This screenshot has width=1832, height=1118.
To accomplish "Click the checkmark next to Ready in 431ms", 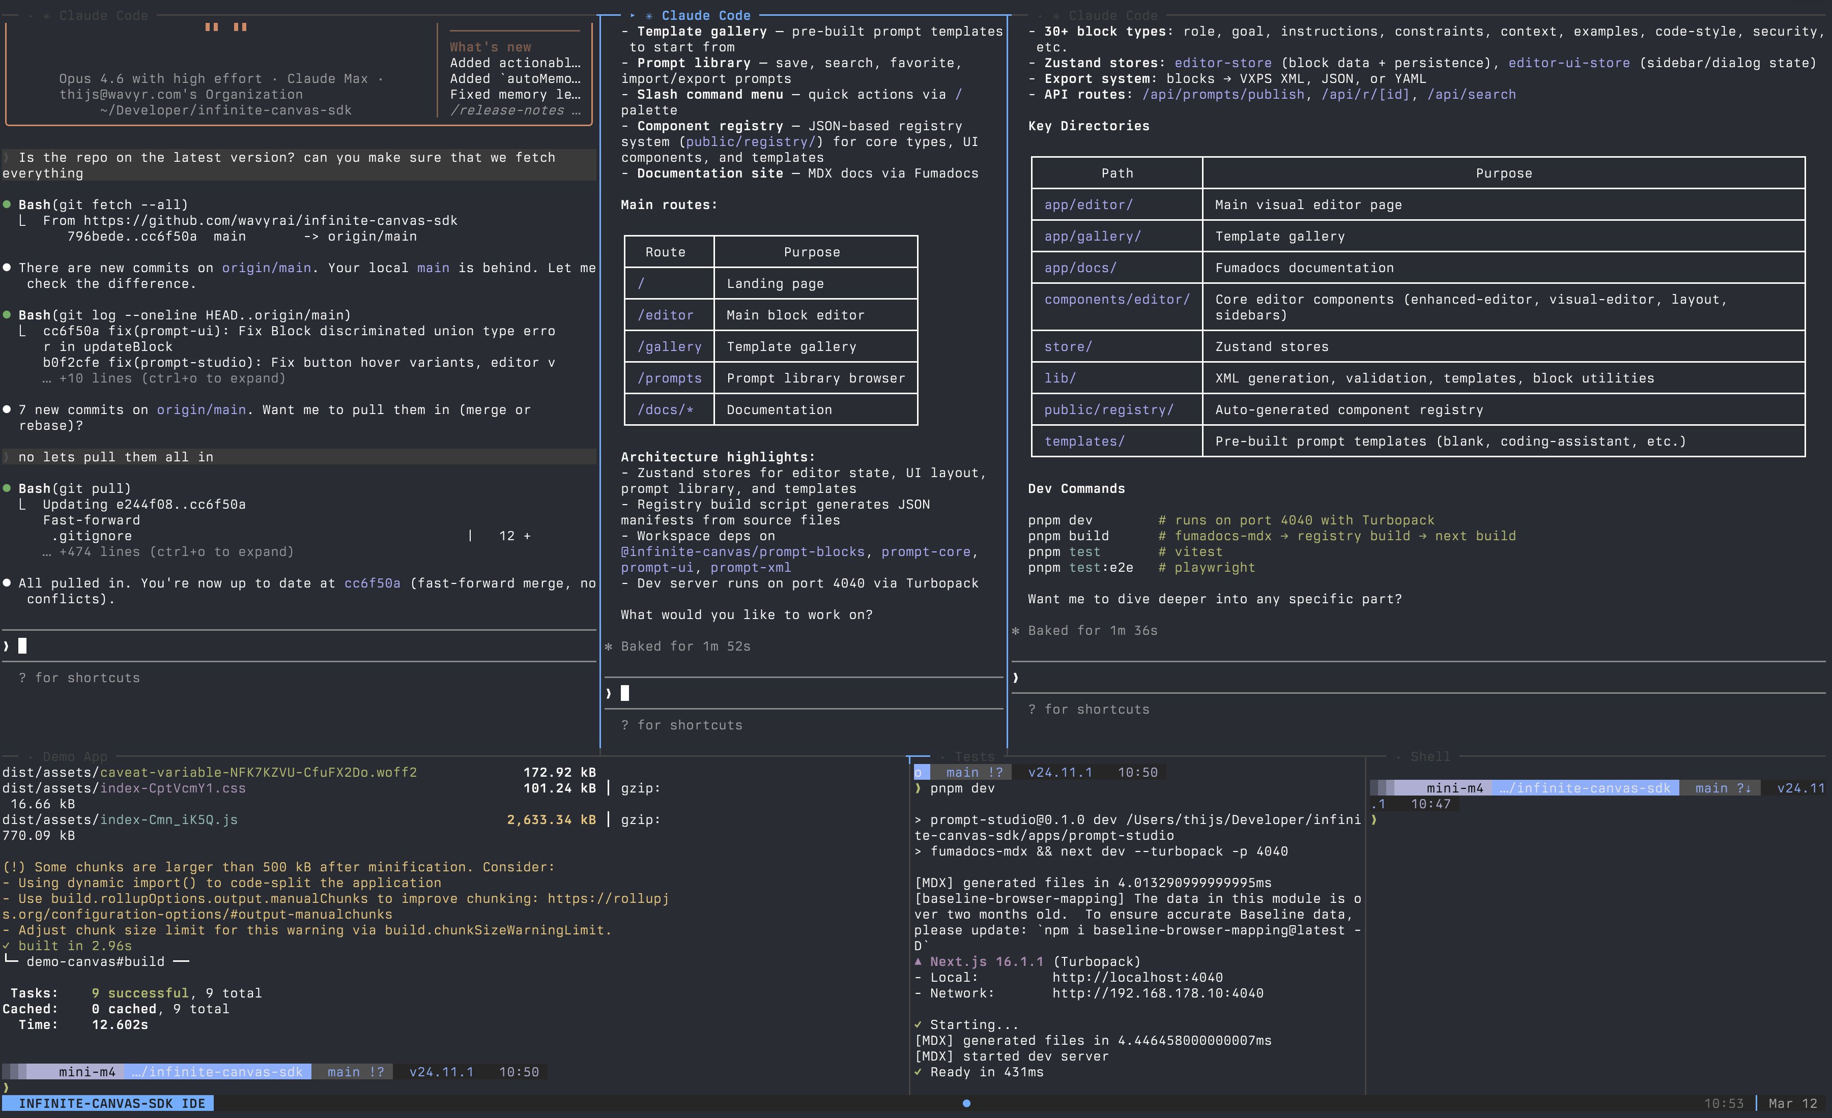I will coord(918,1072).
